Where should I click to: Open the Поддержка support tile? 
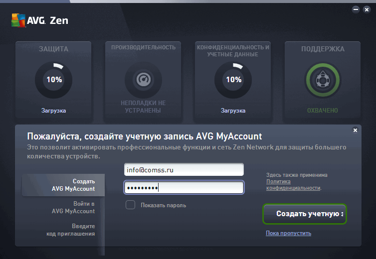[x=323, y=80]
